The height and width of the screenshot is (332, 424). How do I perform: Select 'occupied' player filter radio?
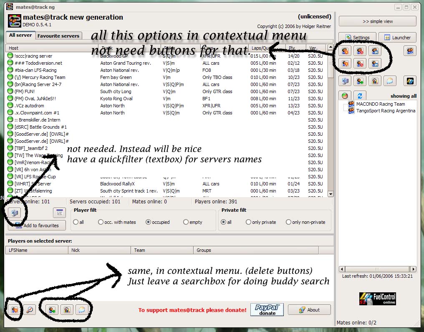(x=148, y=222)
